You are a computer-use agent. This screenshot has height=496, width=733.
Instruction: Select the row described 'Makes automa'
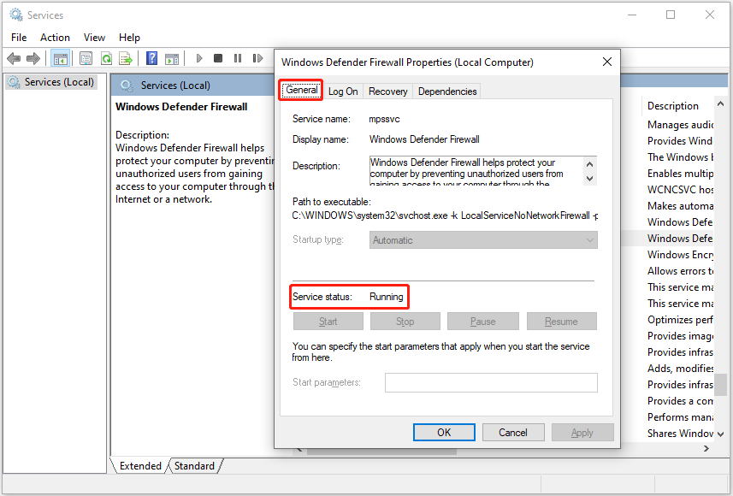(680, 206)
